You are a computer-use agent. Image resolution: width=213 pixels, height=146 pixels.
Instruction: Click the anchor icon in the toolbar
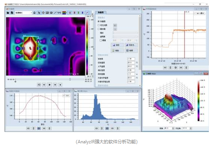pyautogui.click(x=35, y=13)
